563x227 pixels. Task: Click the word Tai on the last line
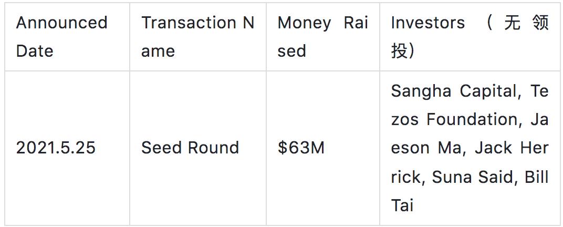coord(402,205)
